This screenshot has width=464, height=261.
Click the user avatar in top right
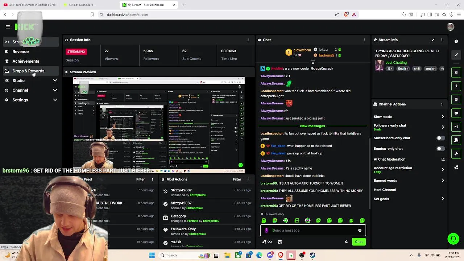pos(451,27)
